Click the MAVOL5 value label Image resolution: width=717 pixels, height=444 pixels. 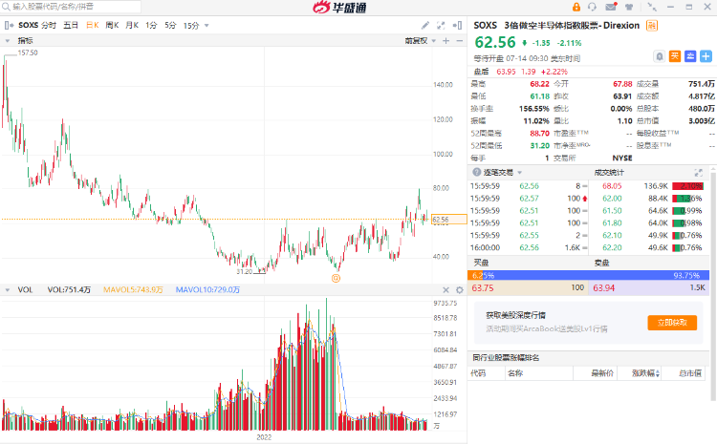(x=133, y=289)
